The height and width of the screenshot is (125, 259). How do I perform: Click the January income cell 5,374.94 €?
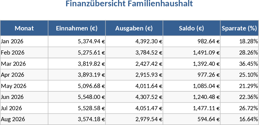(91, 41)
